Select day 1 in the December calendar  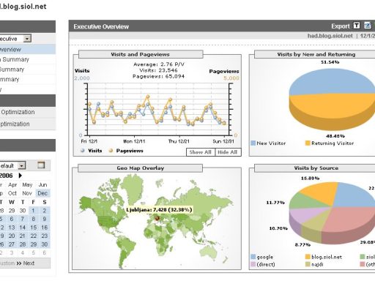pyautogui.click(x=33, y=211)
